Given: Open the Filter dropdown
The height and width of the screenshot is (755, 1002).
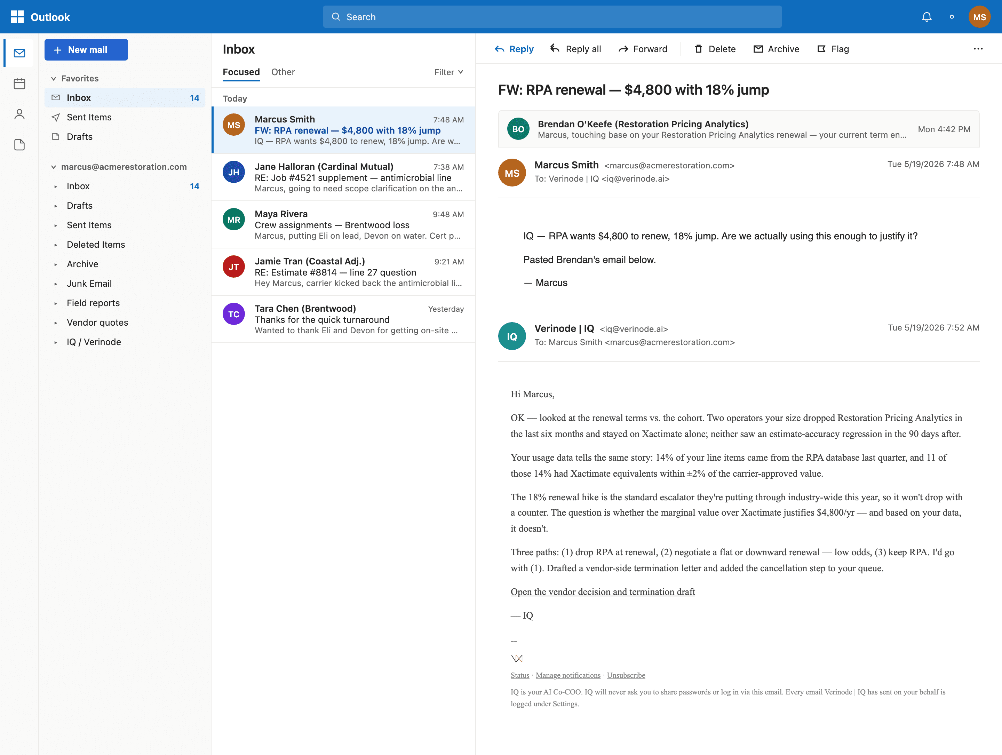Looking at the screenshot, I should click(x=448, y=72).
